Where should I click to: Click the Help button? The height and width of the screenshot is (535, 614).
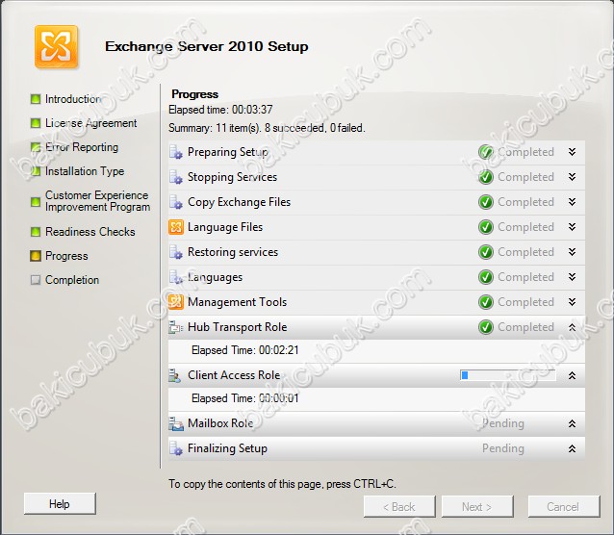tap(60, 503)
